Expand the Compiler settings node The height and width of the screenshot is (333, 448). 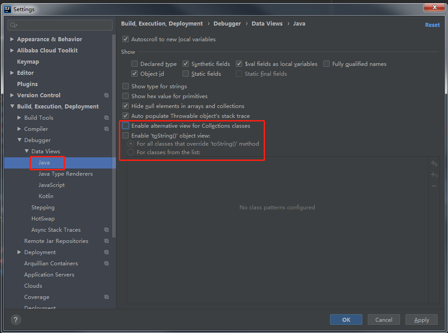19,129
